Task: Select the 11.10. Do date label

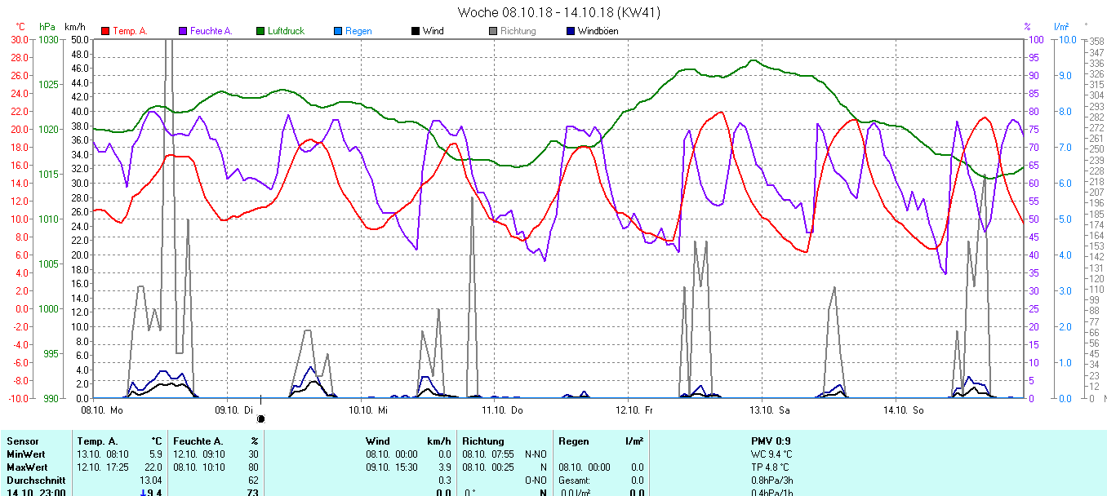Action: (502, 410)
